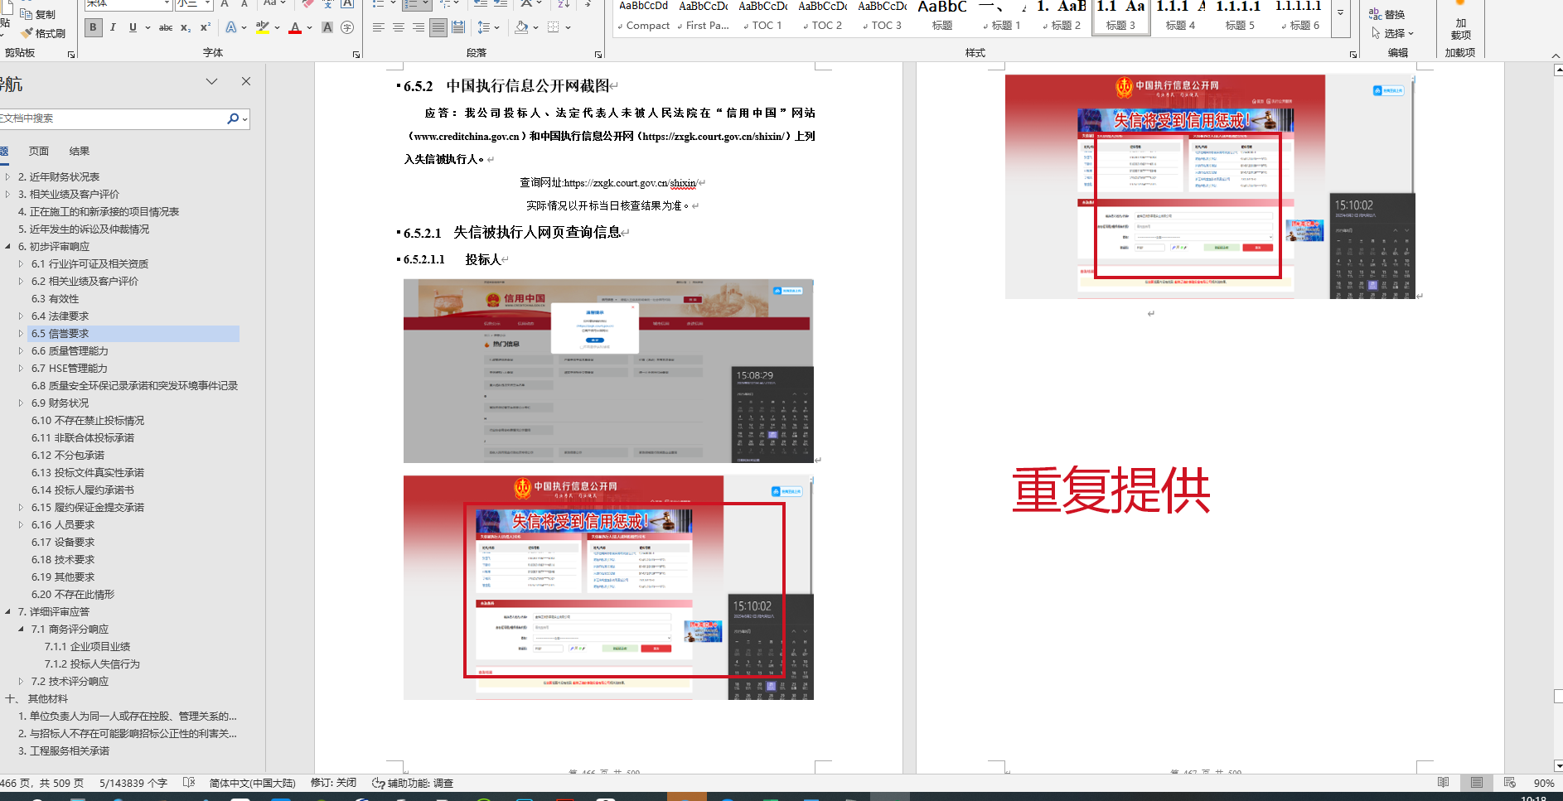Expand the styles gallery
The width and height of the screenshot is (1563, 801).
coord(1341,13)
